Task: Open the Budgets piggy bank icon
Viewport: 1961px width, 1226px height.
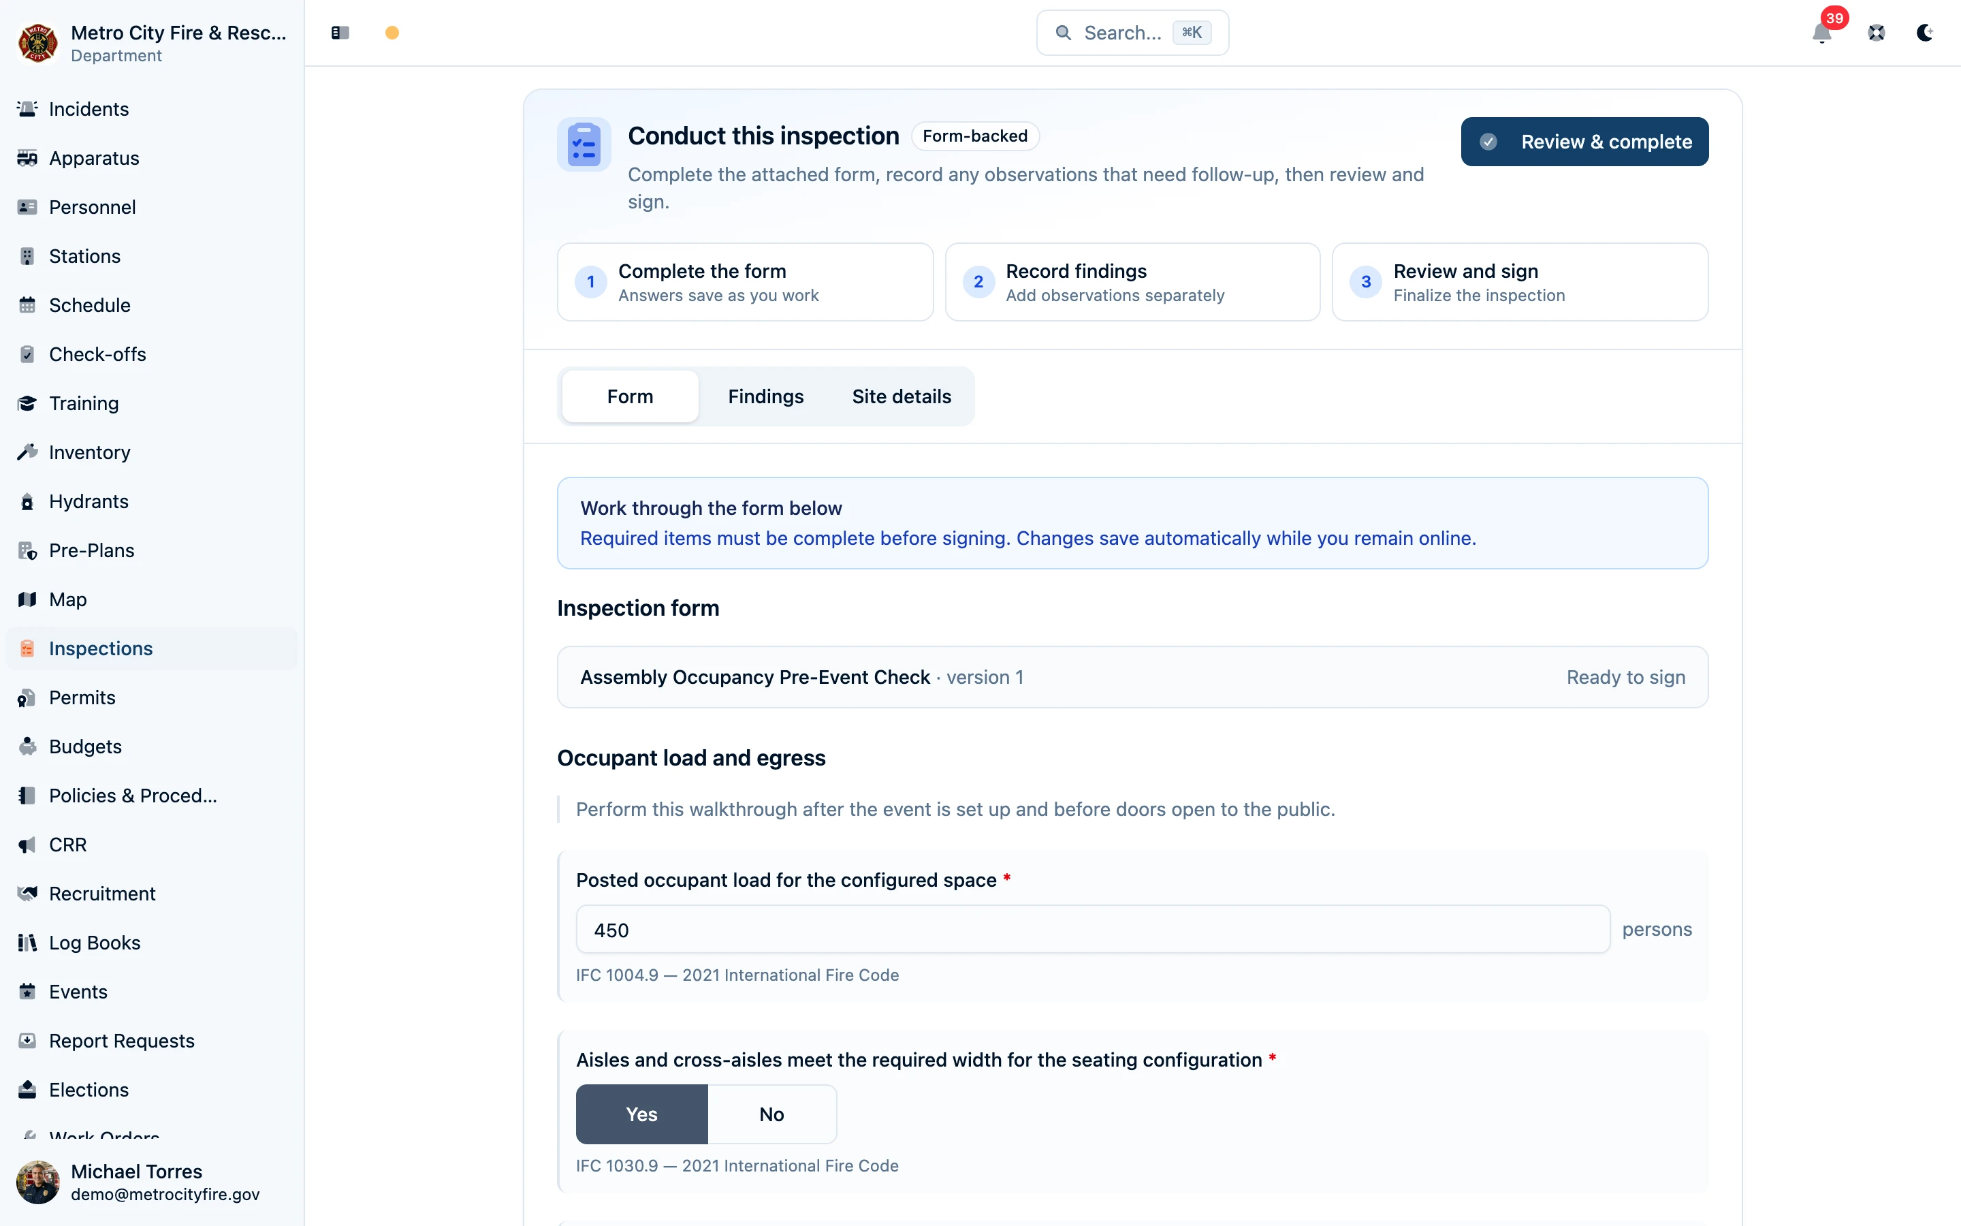Action: (27, 746)
